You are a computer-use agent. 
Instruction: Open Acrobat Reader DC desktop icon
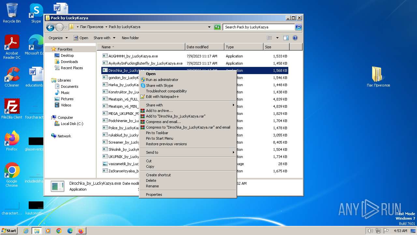tap(12, 47)
